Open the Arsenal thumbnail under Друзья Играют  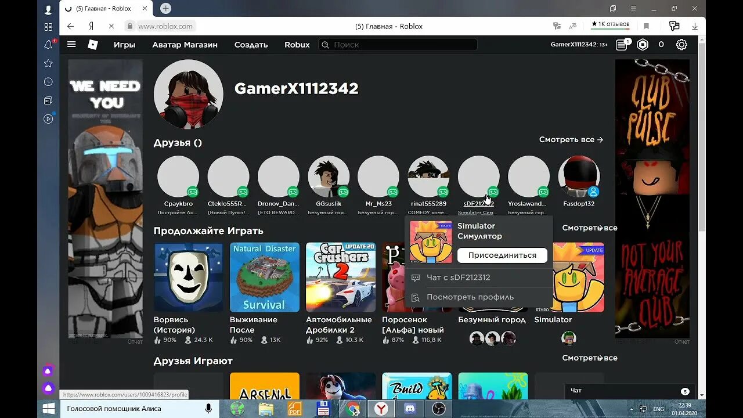click(x=265, y=385)
